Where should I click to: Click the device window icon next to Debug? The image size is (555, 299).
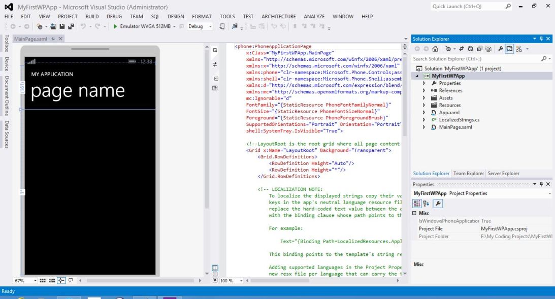tap(222, 26)
